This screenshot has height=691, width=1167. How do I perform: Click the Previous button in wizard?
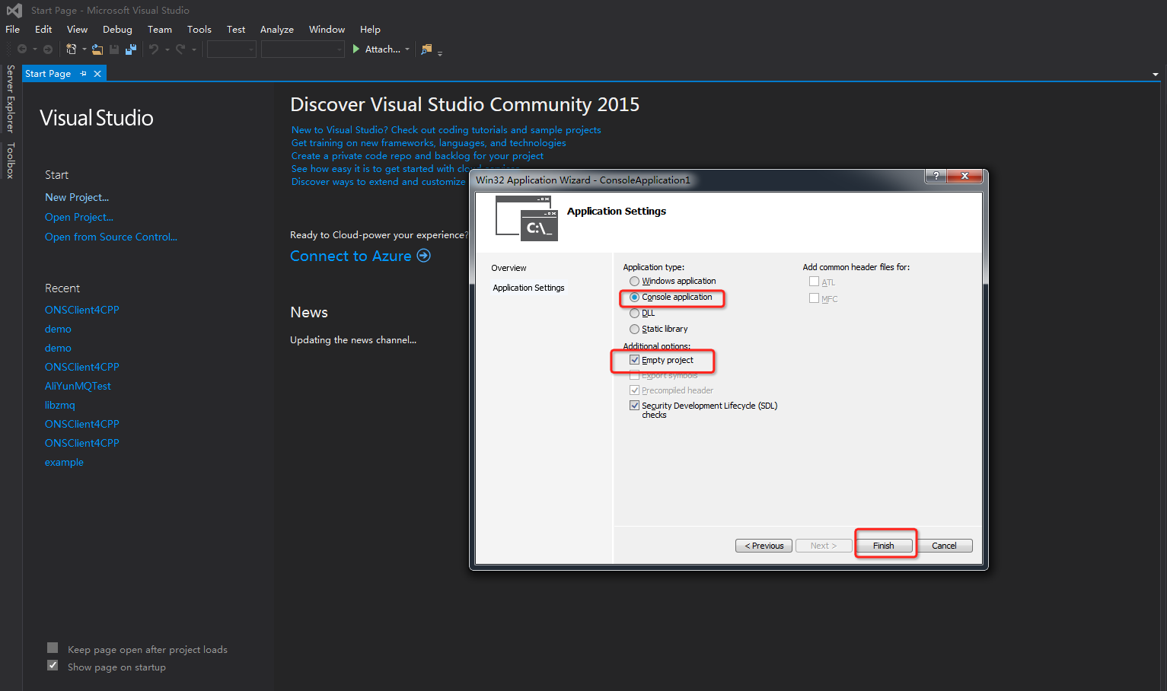(x=764, y=546)
